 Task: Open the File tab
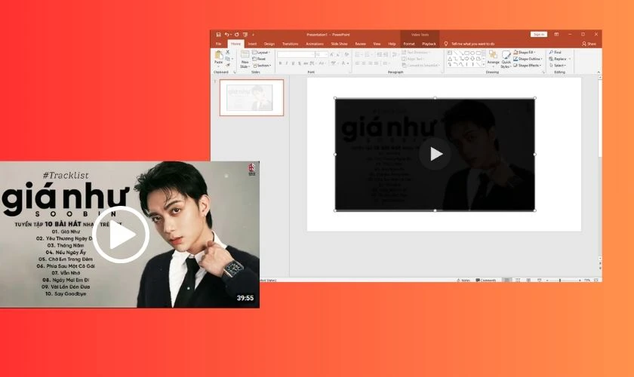pos(218,44)
